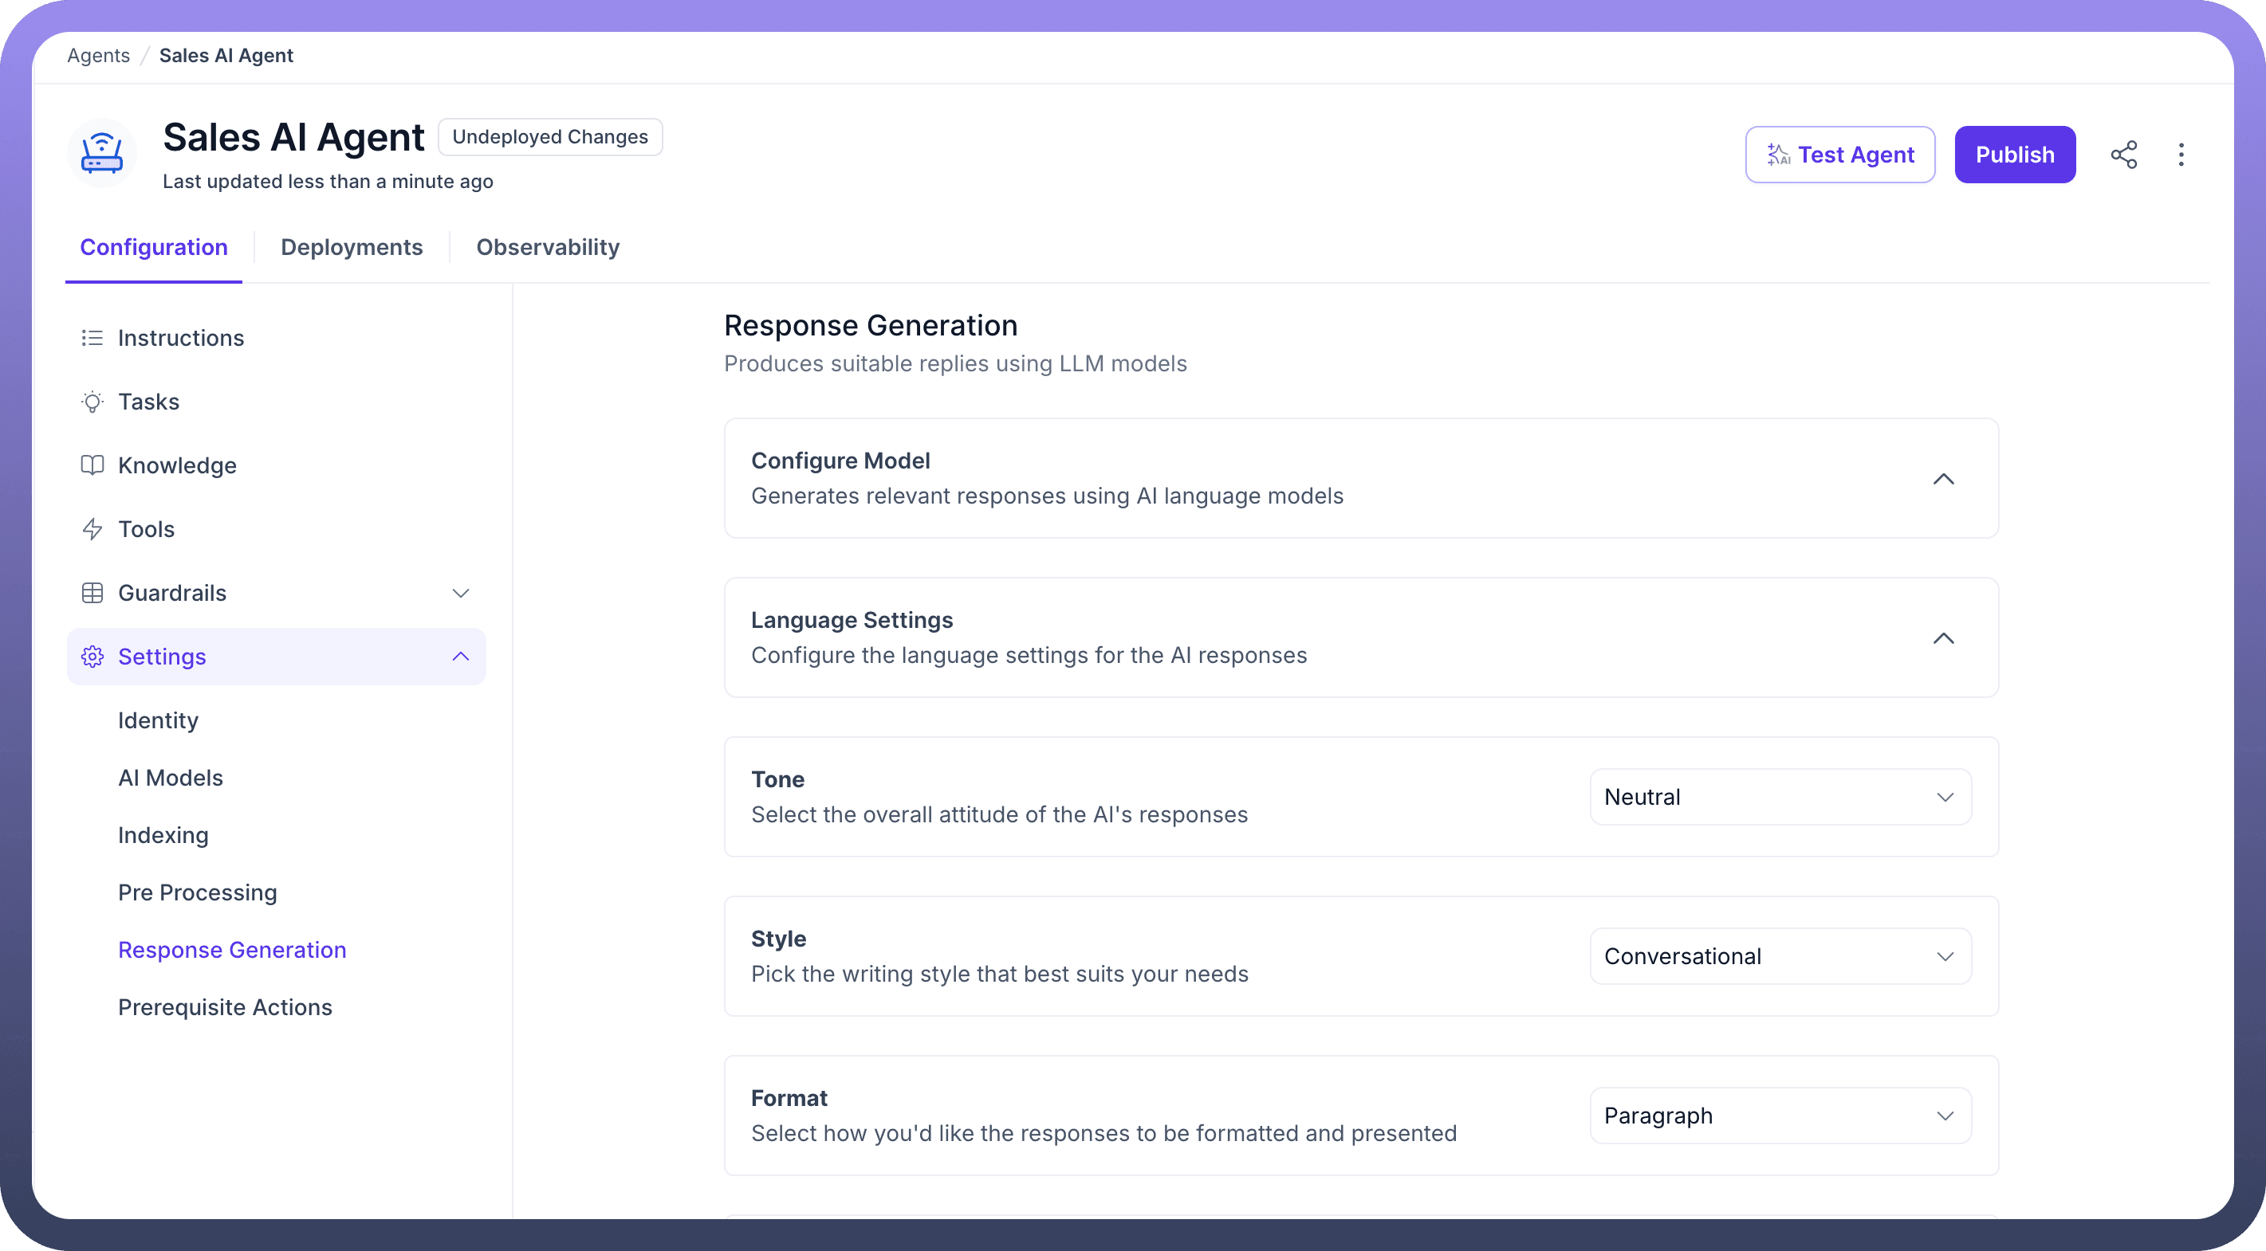
Task: Switch to the Observability tab
Action: point(547,247)
